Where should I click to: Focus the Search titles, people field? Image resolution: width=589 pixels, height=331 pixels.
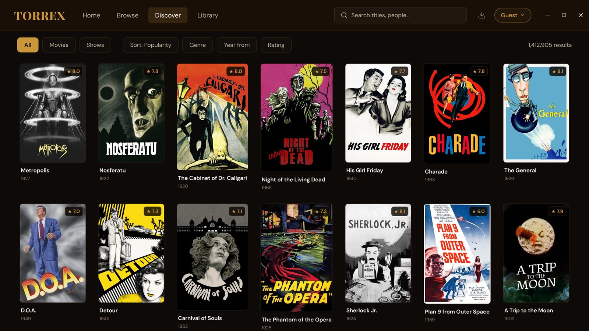click(401, 15)
